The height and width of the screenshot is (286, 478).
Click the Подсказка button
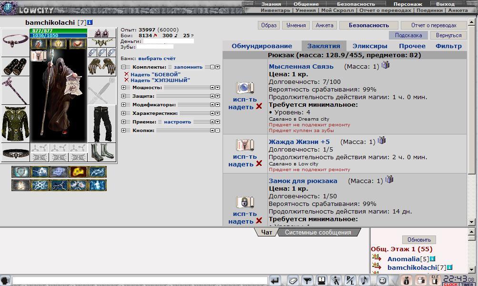408,35
